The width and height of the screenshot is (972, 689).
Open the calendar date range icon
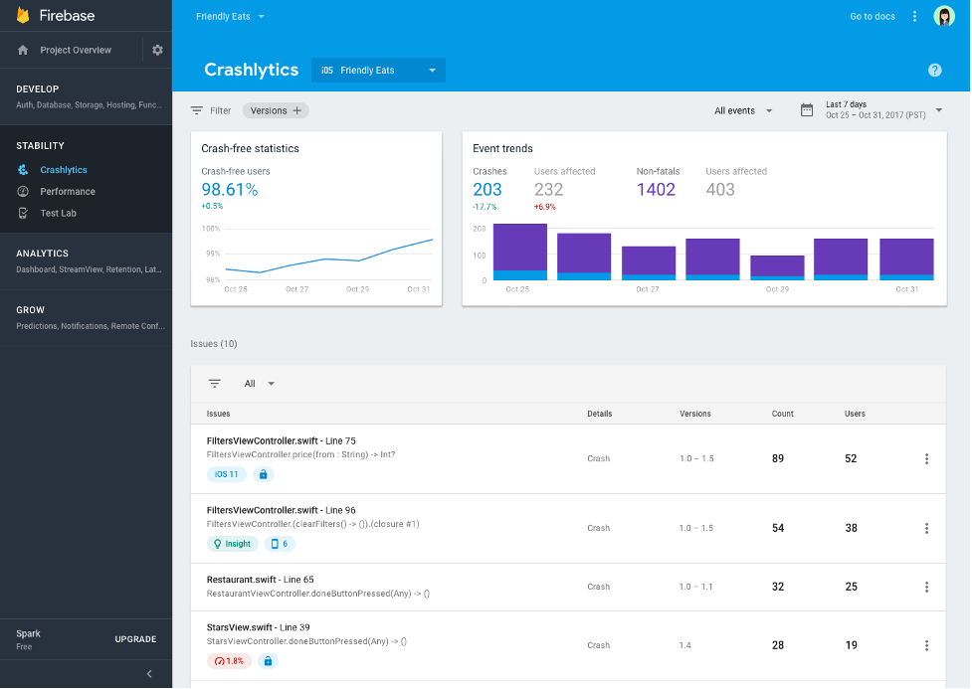click(807, 110)
